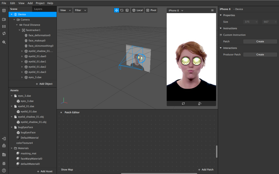
Task: Open the View dropdown in viewport
Action: point(65,10)
